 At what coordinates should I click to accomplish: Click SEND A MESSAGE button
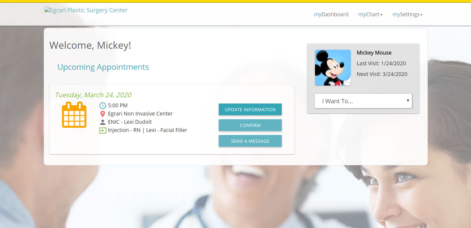(250, 141)
